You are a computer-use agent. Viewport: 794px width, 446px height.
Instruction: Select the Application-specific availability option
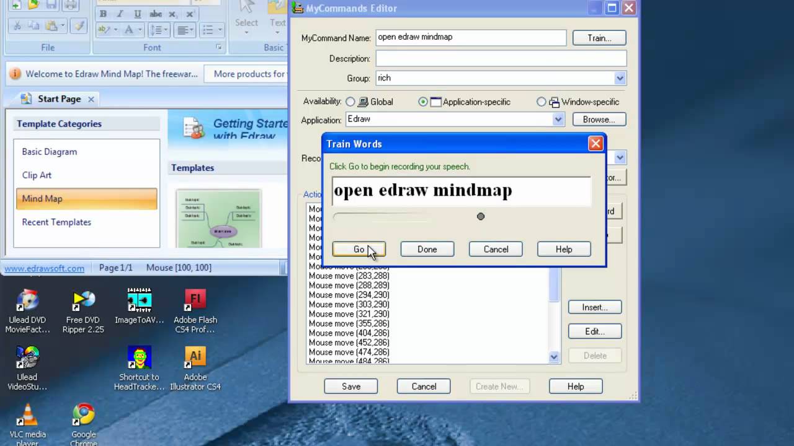423,102
